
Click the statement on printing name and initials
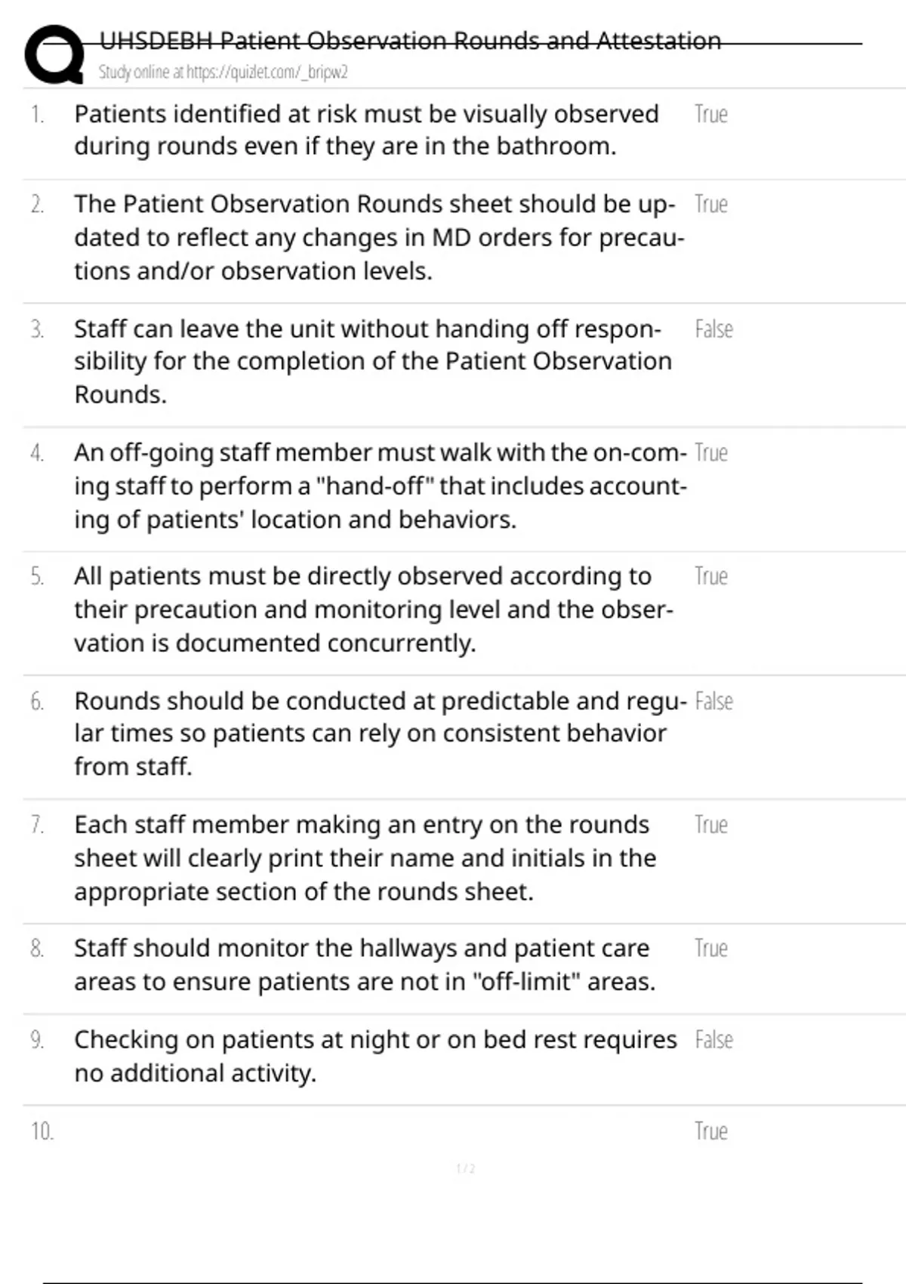pos(365,858)
